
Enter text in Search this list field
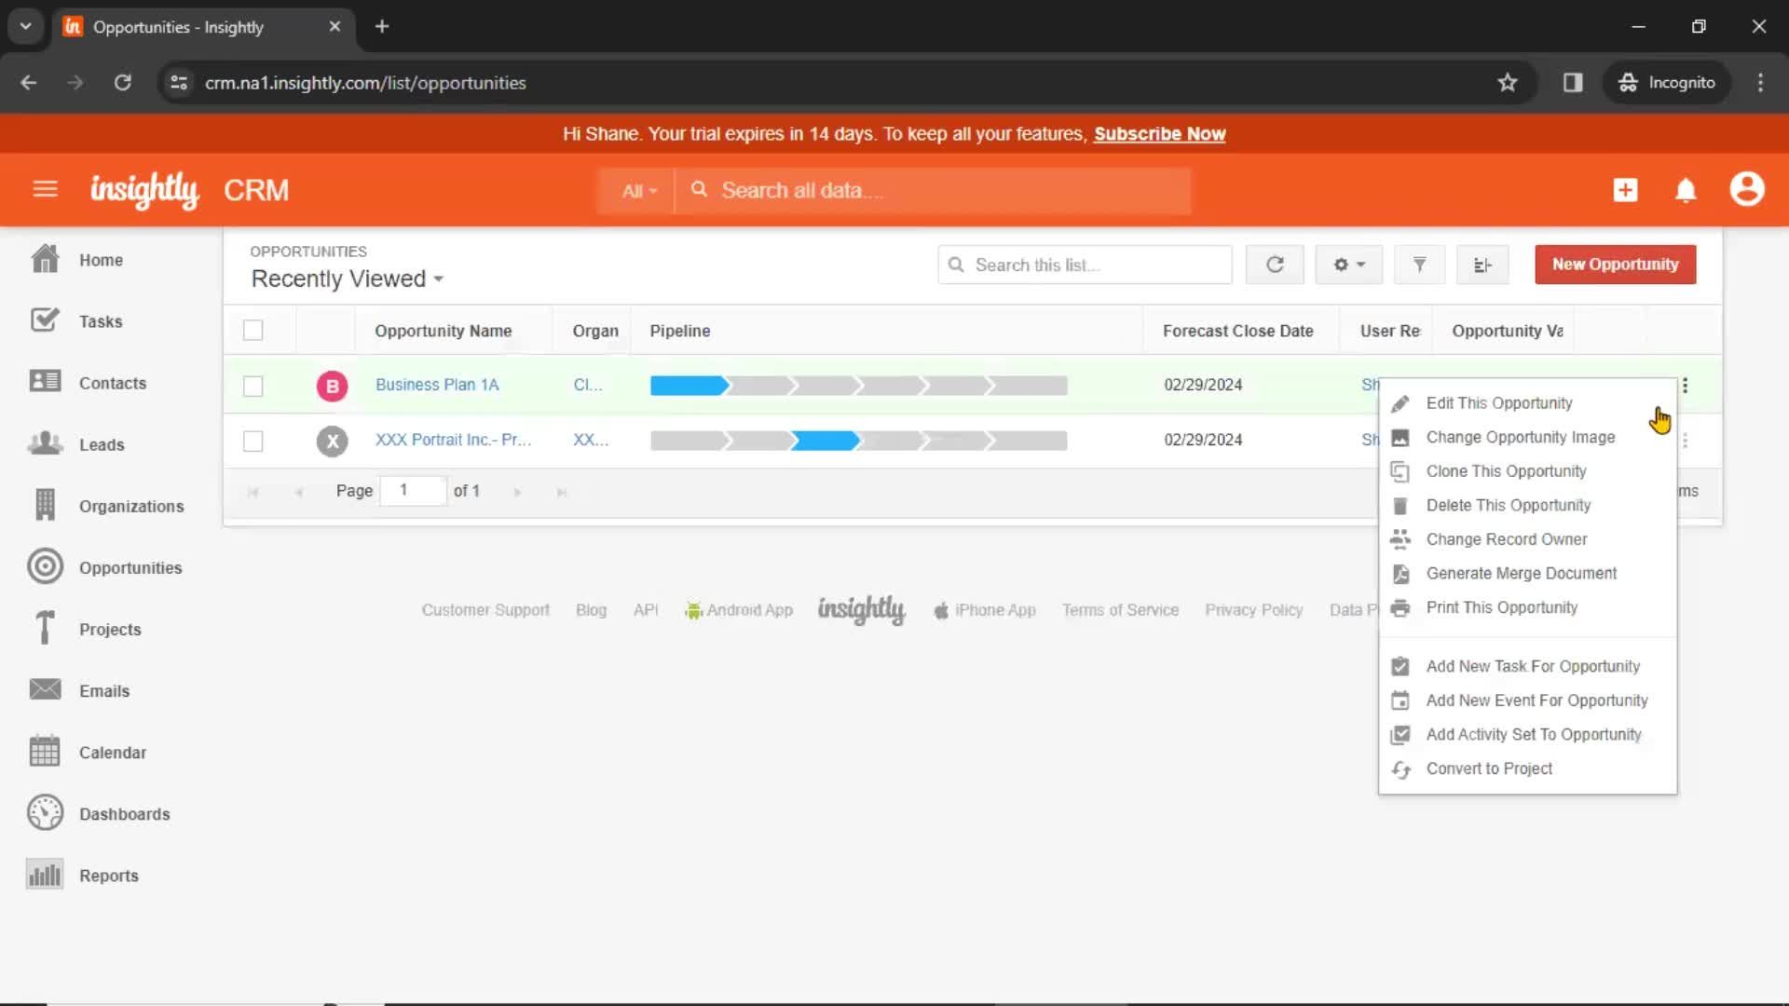[1086, 265]
